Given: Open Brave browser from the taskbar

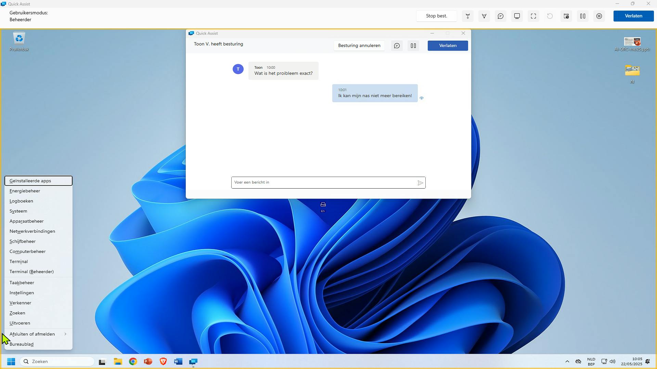Looking at the screenshot, I should pyautogui.click(x=163, y=361).
